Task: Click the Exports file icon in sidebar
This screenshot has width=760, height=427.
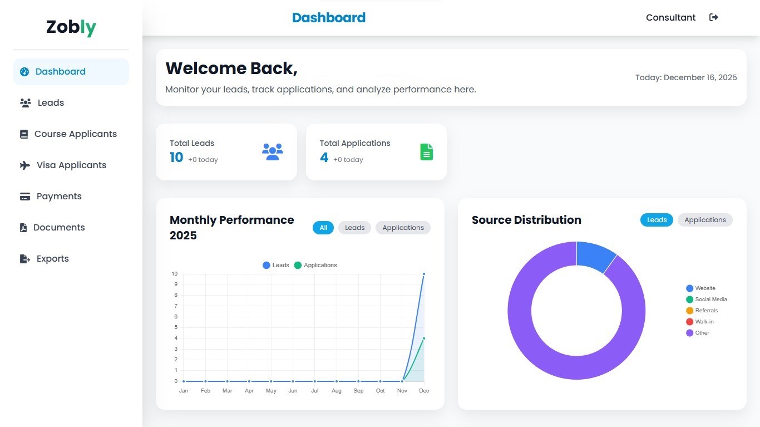Action: (x=25, y=259)
